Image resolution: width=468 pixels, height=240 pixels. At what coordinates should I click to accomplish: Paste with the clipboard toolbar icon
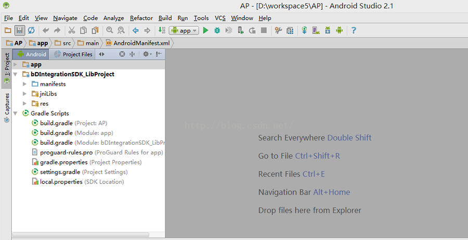(95, 31)
